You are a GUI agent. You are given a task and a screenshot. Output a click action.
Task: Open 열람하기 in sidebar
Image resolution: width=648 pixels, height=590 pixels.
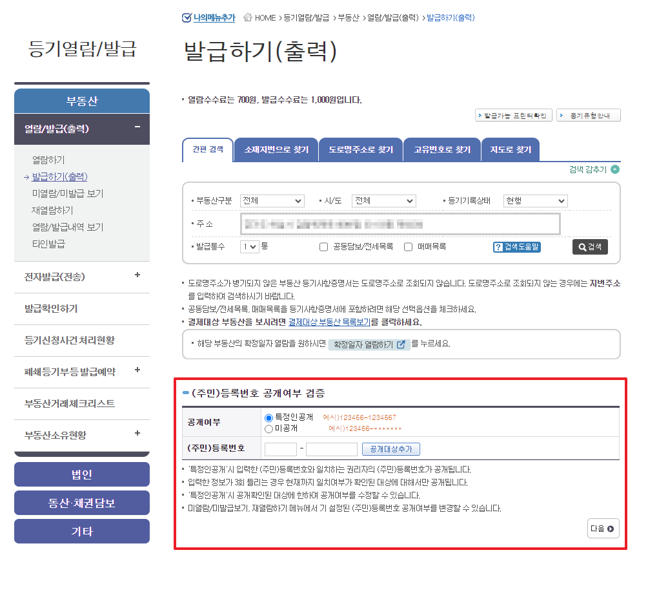point(48,160)
